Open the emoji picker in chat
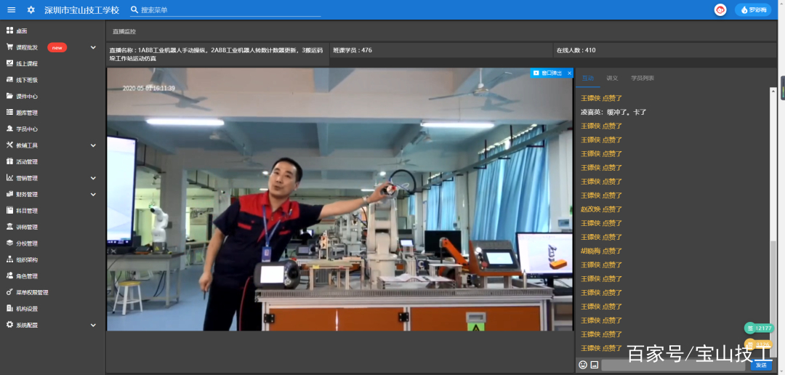Image resolution: width=785 pixels, height=375 pixels. click(x=583, y=365)
